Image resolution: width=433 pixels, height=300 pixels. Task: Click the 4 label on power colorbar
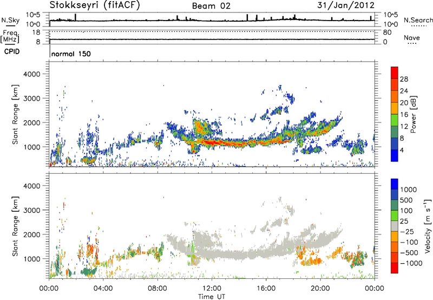click(402, 151)
